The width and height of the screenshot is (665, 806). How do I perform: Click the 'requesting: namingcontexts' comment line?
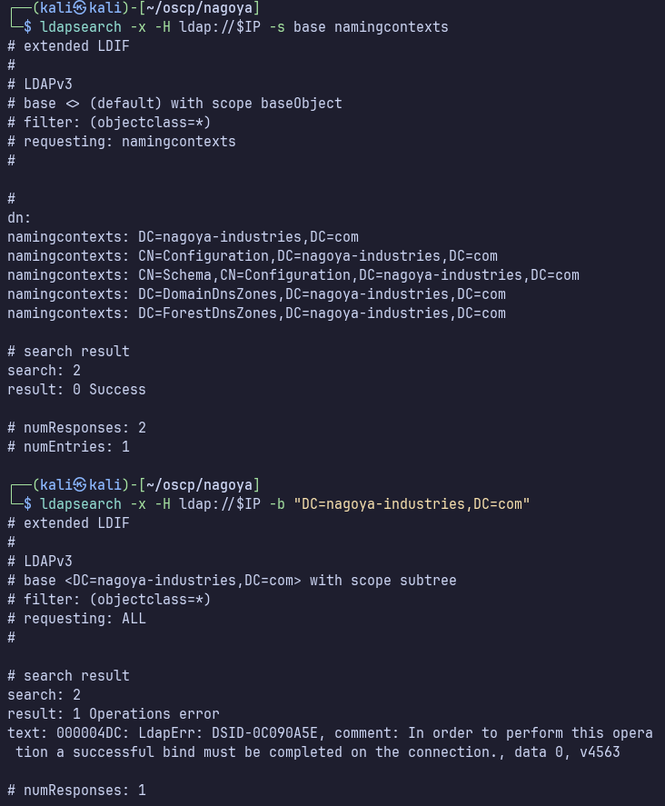tap(121, 142)
